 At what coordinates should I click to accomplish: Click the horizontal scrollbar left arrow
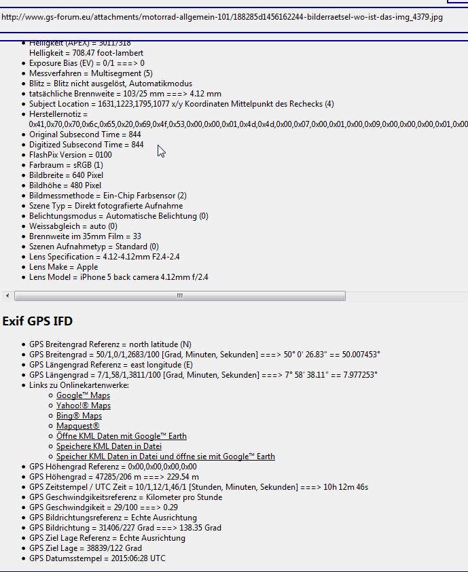(7, 296)
